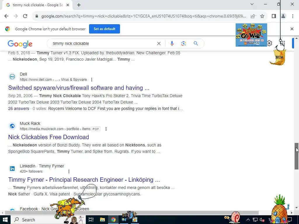Open the Chrome three-dot menu
This screenshot has height=224, width=299.
[x=293, y=16]
